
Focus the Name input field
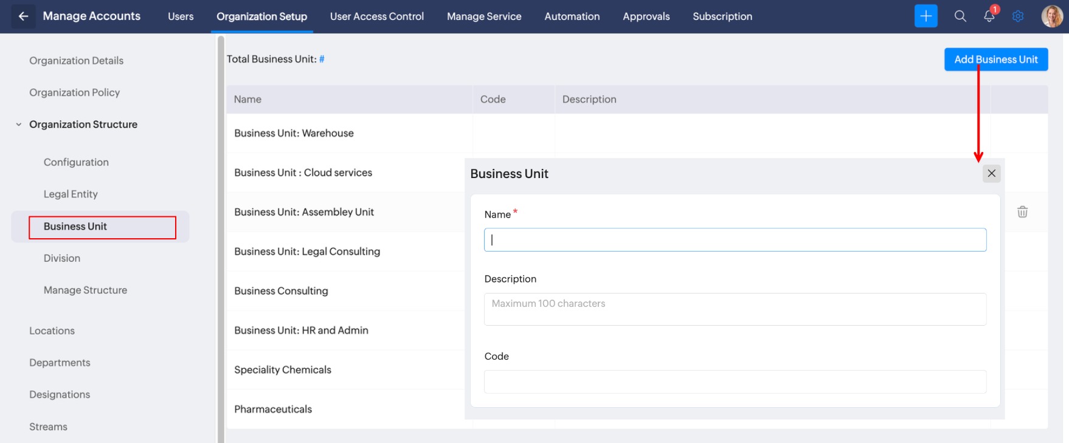coord(735,240)
